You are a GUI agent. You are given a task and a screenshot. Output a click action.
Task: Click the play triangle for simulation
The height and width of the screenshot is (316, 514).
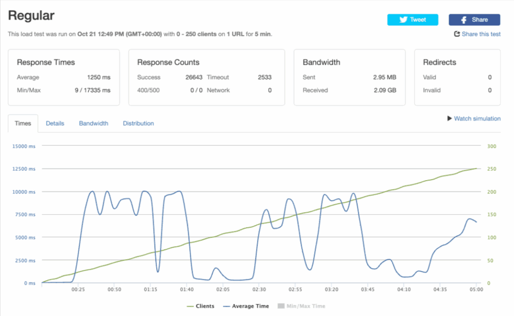pos(450,119)
